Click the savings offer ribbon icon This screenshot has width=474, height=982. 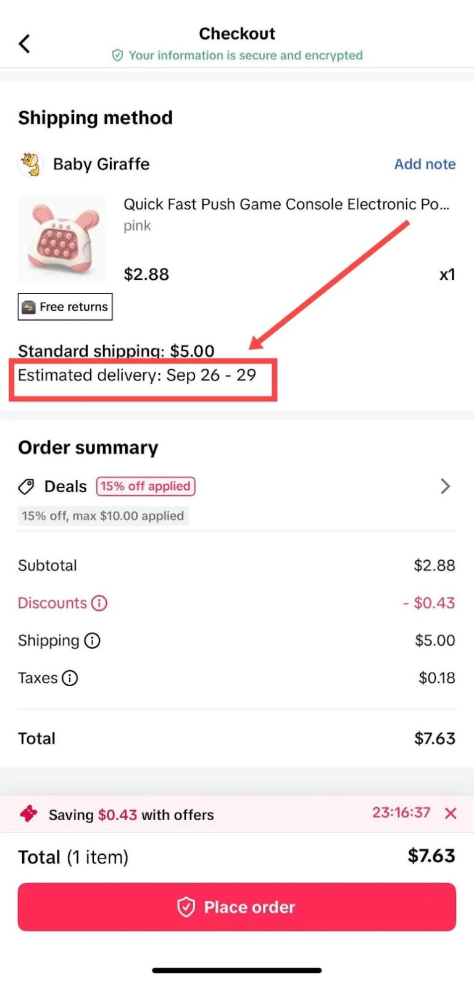(x=26, y=813)
